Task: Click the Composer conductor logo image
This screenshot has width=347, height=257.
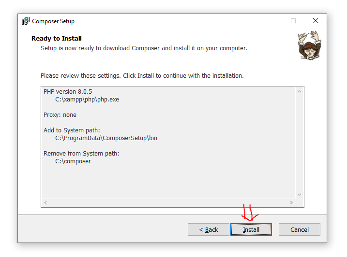Action: pos(309,45)
